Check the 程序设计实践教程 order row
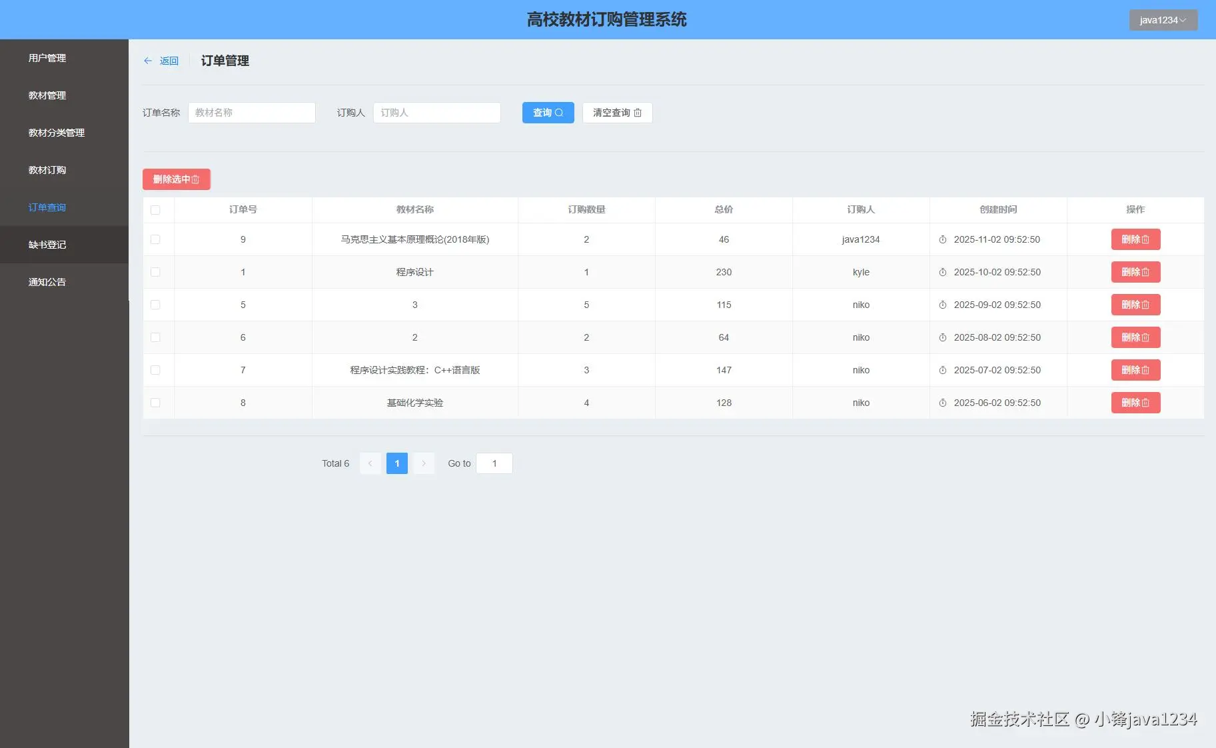The image size is (1216, 748). tap(155, 370)
